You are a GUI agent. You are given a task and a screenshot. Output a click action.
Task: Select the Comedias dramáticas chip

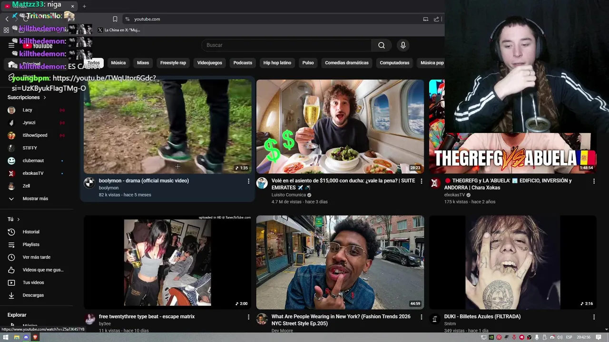pyautogui.click(x=347, y=63)
